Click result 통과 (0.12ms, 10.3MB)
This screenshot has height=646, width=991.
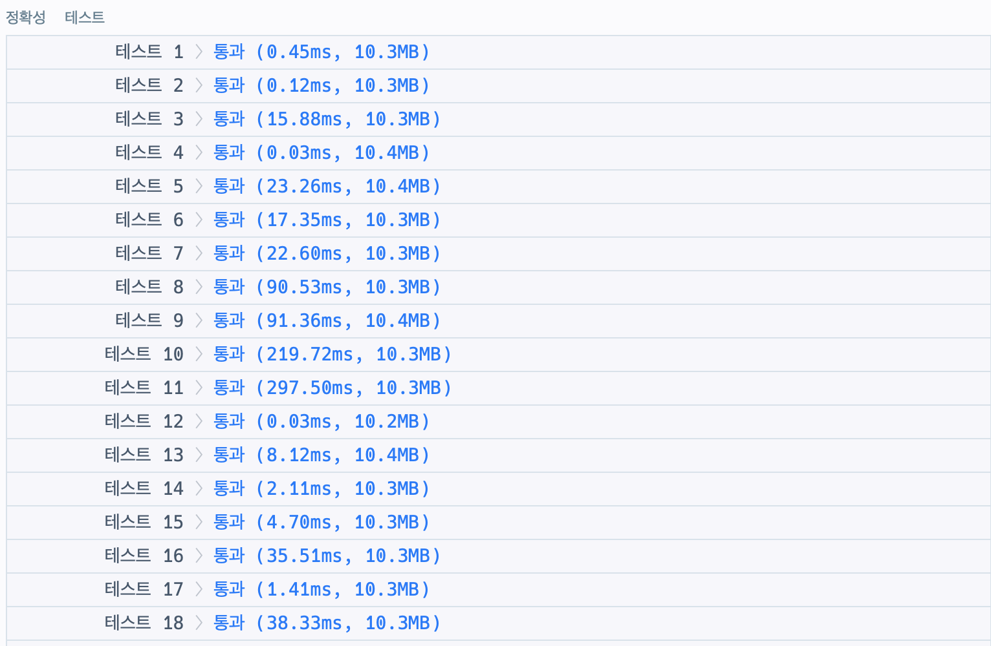point(321,85)
